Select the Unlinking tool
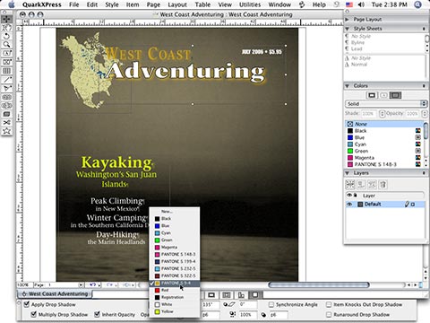Image resolution: width=430 pixels, height=323 pixels. pyautogui.click(x=6, y=106)
